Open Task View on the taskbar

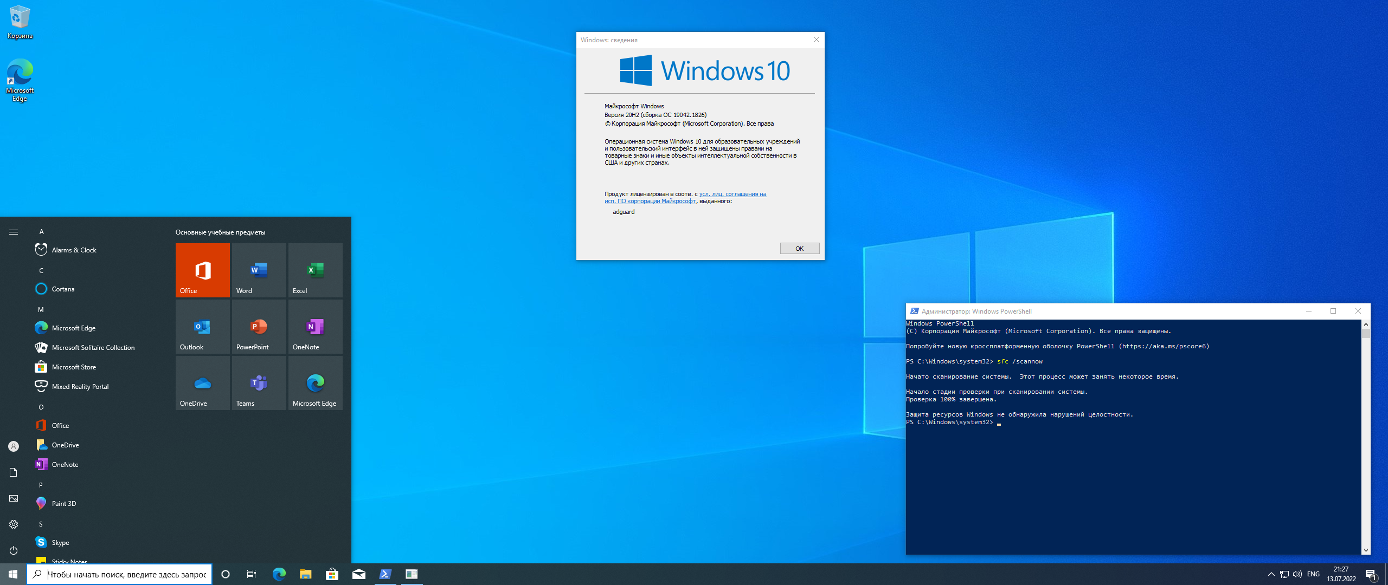(x=252, y=574)
